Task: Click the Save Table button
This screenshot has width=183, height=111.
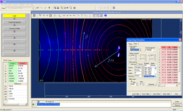Action: tap(146, 94)
